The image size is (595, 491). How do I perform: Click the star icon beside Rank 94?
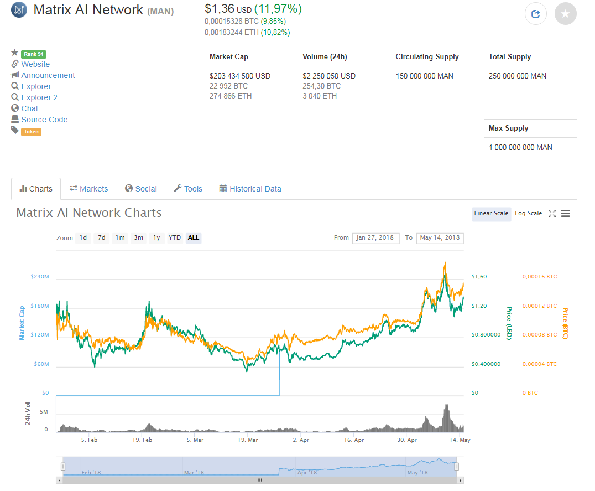pos(15,53)
